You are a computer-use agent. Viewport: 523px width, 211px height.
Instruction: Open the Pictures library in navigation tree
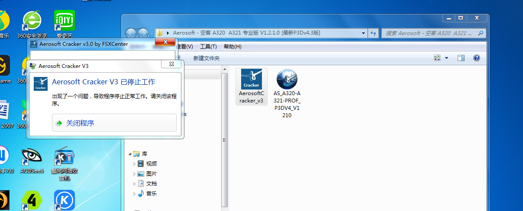pos(151,173)
